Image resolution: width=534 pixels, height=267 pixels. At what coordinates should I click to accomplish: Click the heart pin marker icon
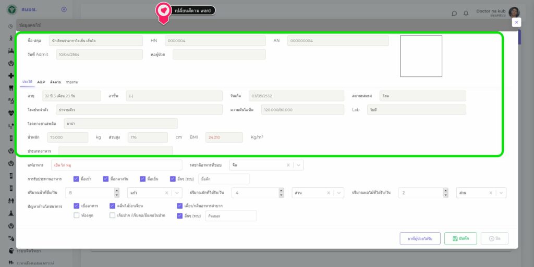click(163, 11)
